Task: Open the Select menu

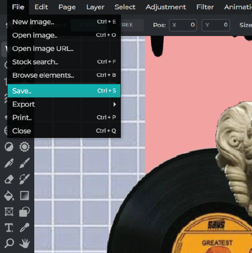Action: coord(125,7)
